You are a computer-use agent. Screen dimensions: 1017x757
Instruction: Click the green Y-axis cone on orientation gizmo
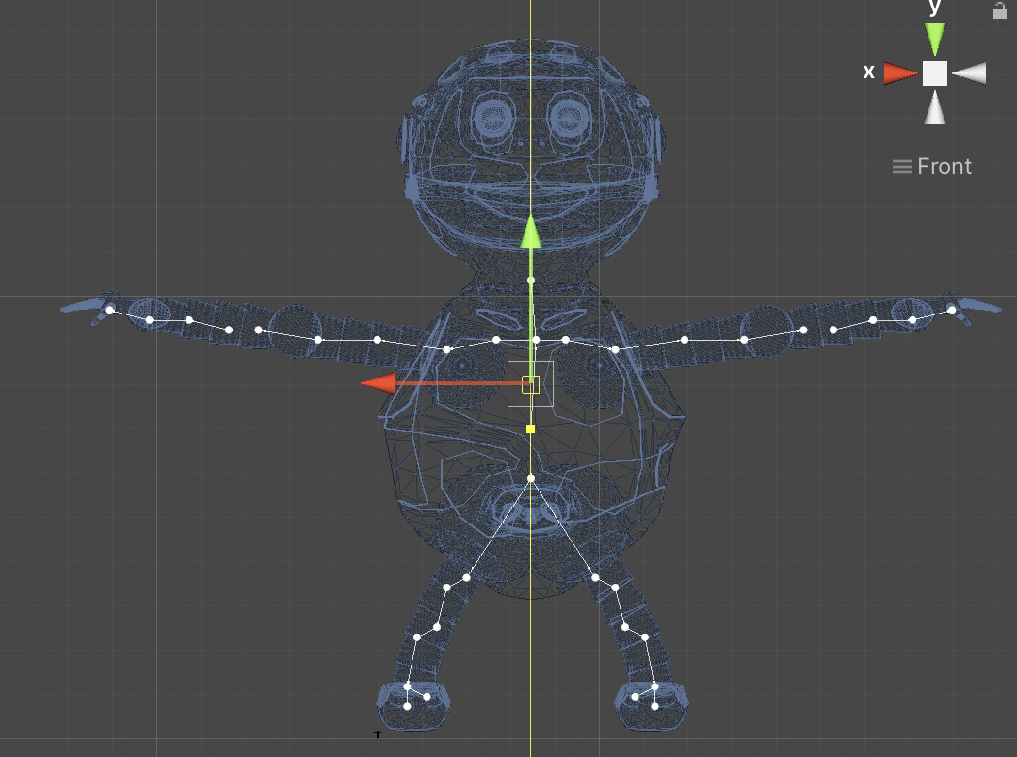[935, 39]
